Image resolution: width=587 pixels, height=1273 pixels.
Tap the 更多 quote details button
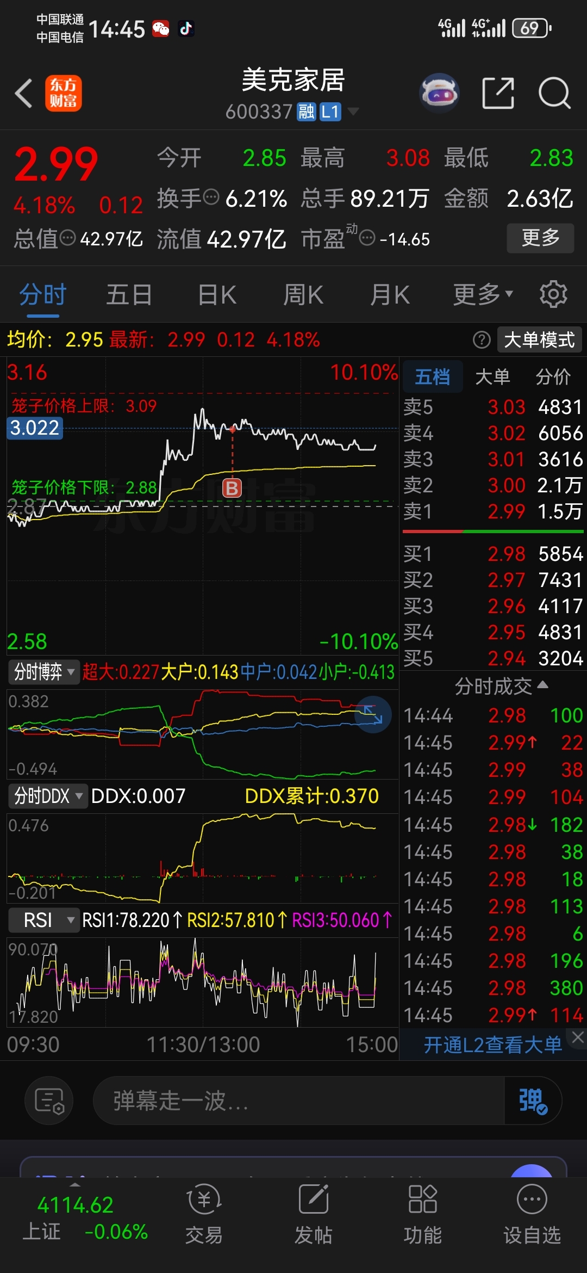click(540, 238)
